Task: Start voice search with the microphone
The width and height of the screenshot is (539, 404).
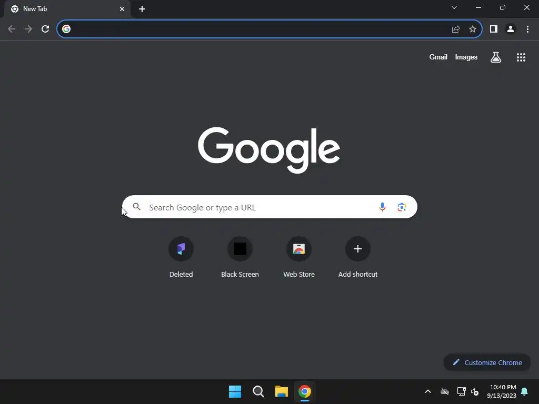Action: point(382,207)
